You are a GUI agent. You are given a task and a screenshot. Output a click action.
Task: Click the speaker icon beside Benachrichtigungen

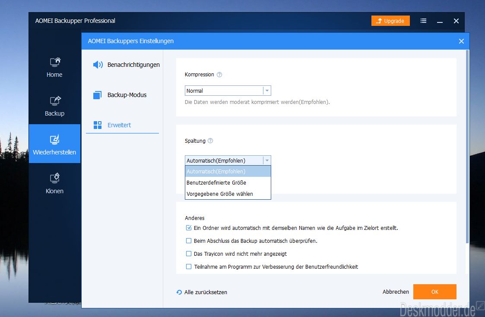click(x=98, y=65)
